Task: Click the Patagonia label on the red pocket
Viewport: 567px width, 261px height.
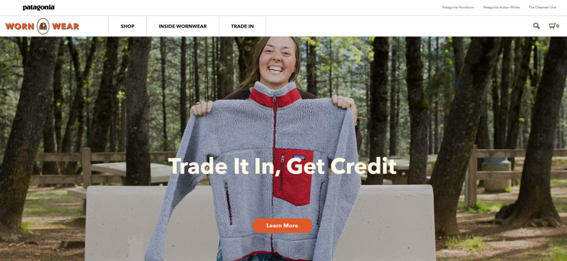Action: click(x=299, y=157)
